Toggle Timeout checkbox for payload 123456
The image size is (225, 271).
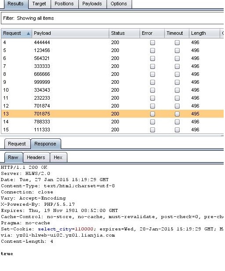click(x=177, y=51)
